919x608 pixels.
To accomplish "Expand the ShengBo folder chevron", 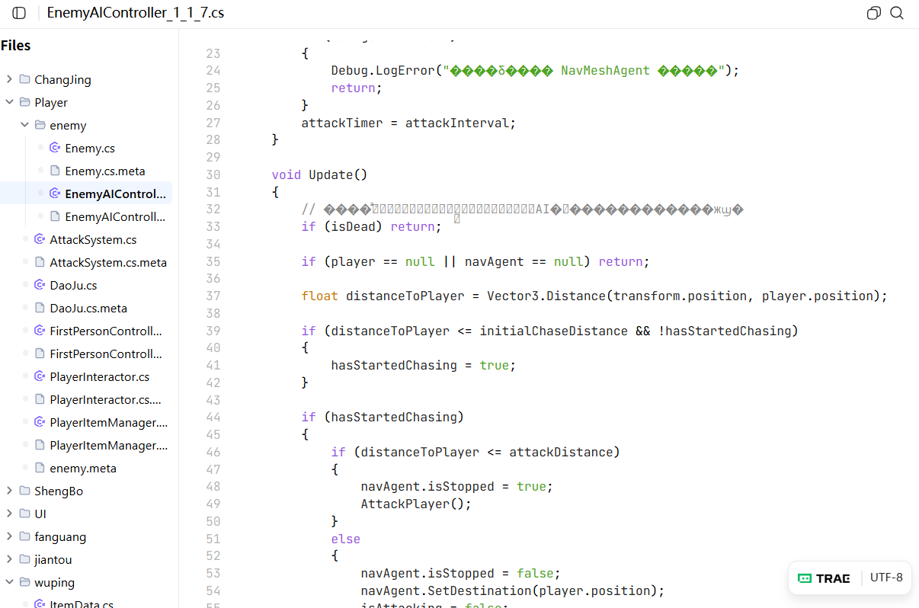I will coord(9,491).
